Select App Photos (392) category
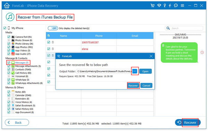 24,47
